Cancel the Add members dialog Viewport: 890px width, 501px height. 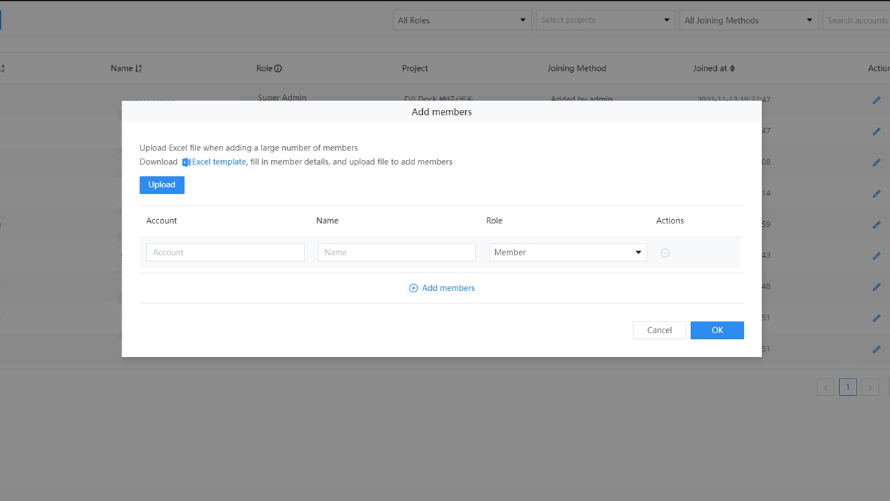(x=659, y=331)
